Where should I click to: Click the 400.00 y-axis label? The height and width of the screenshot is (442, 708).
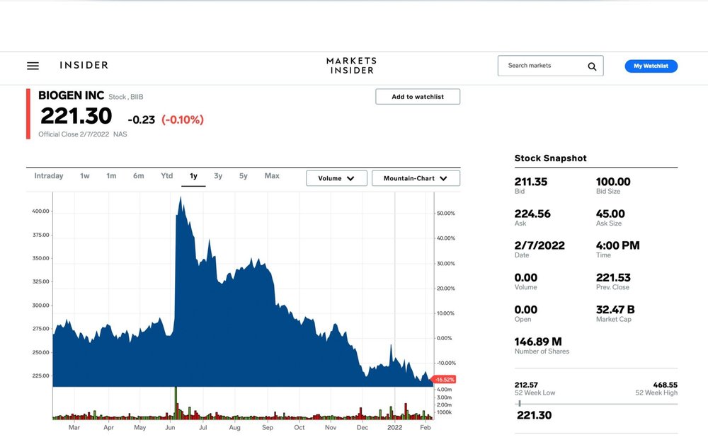point(40,211)
